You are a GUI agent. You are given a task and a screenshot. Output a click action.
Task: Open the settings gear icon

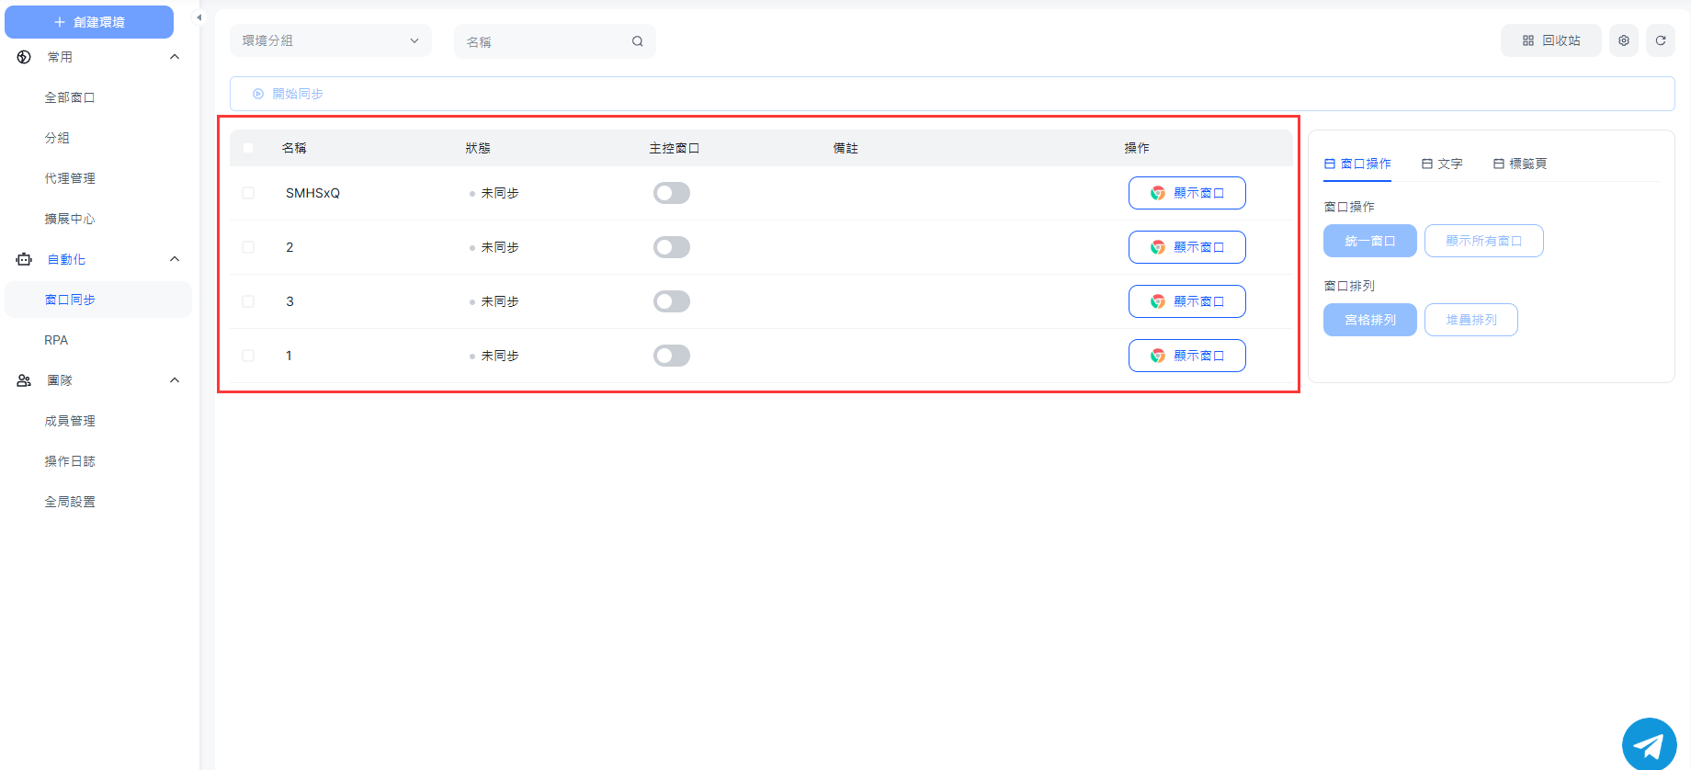(x=1624, y=40)
